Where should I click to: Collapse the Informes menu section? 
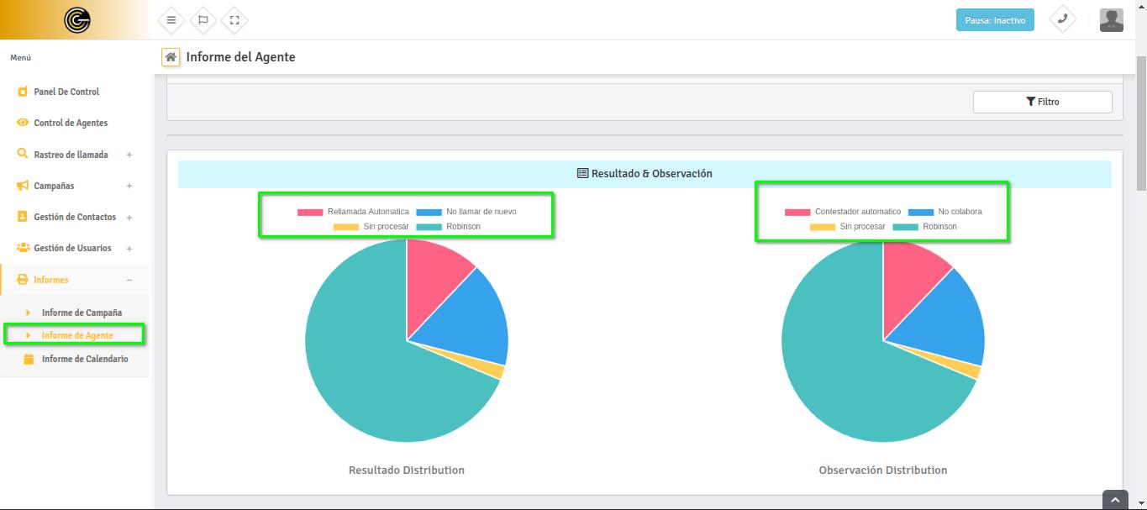click(129, 280)
